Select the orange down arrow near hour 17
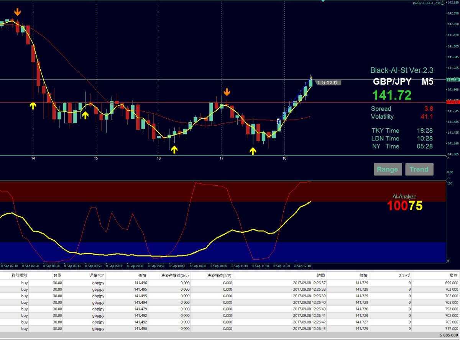460x340 pixels. (x=227, y=92)
